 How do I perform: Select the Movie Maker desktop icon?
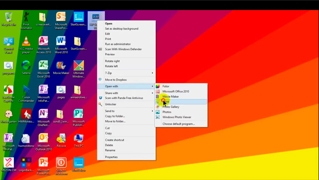click(61, 68)
